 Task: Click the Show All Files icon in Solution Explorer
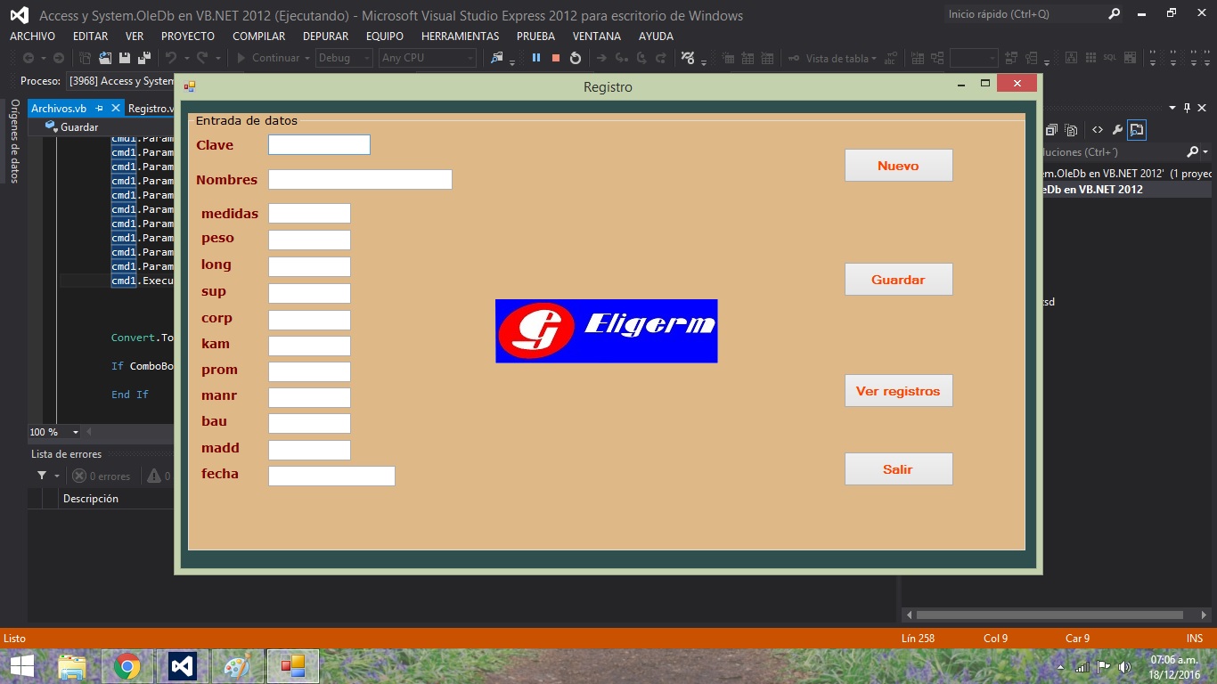(x=1072, y=130)
